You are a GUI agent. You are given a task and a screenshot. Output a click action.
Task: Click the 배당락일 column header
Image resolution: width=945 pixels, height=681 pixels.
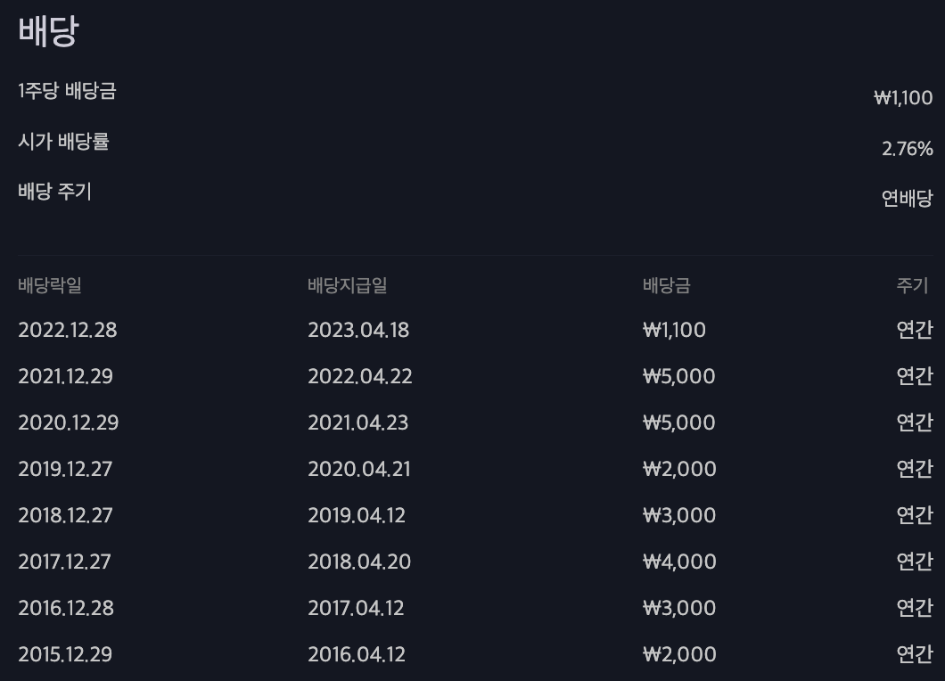coord(49,285)
